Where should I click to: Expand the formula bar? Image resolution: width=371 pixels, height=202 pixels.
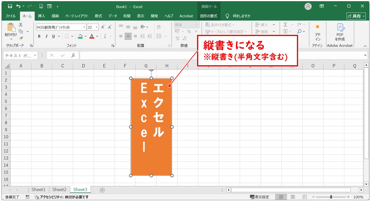[365, 55]
